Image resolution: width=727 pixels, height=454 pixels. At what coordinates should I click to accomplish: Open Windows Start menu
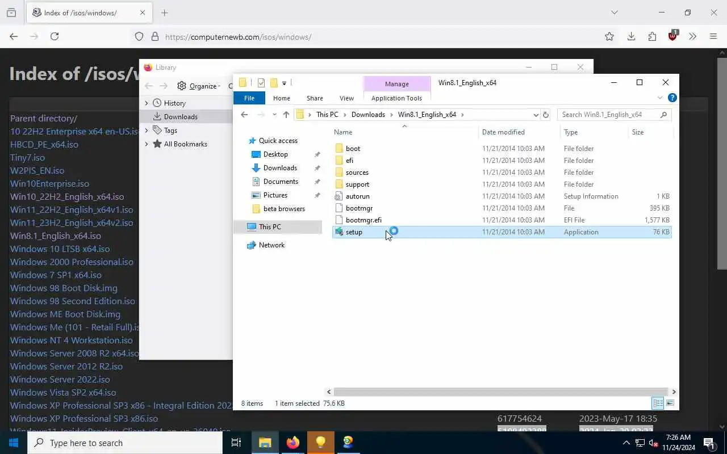click(14, 443)
